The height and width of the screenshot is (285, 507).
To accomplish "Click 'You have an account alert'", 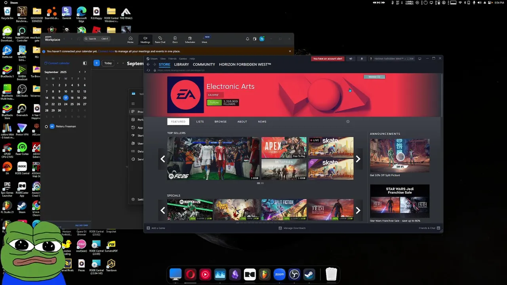I will point(328,59).
